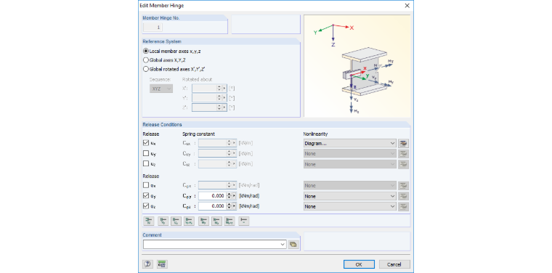The height and width of the screenshot is (273, 552).
Task: Click nonlinearity edit icon in φy row
Action: pyautogui.click(x=403, y=196)
